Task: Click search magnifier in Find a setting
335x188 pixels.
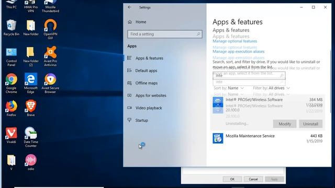Action: coord(198,34)
